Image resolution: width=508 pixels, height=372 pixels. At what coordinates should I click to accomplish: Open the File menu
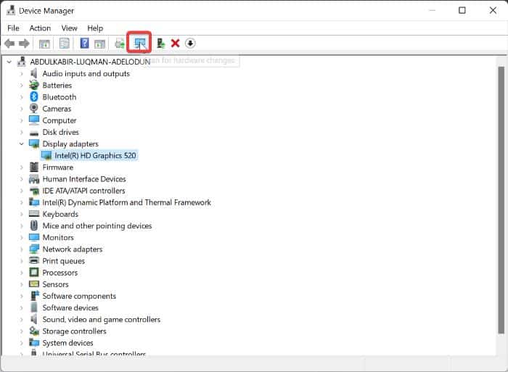click(x=13, y=28)
